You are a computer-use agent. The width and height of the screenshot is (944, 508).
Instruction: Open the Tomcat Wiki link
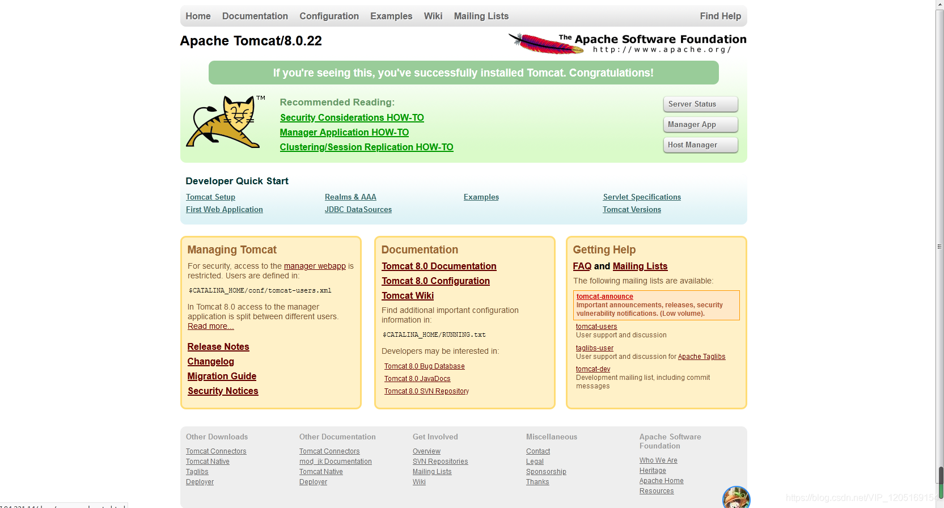tap(408, 295)
